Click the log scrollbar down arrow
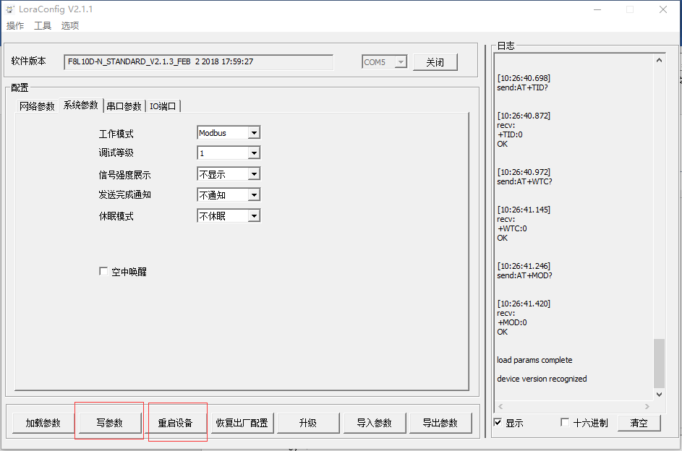Screen dimensions: 682x451 659,395
